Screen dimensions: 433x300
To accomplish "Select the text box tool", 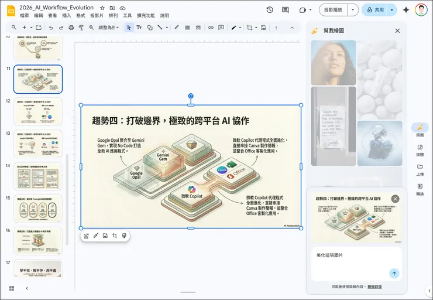I will (139, 28).
